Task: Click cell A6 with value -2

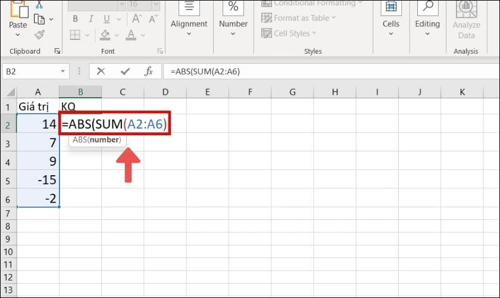Action: 38,198
